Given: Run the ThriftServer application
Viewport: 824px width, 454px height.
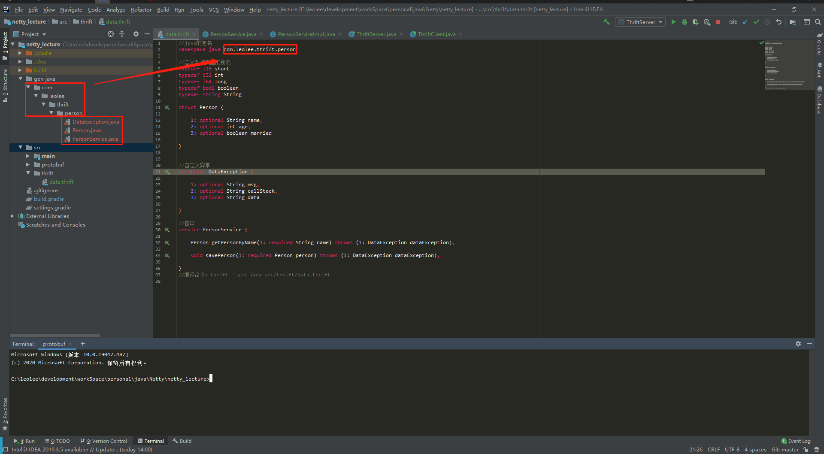Looking at the screenshot, I should click(x=673, y=21).
